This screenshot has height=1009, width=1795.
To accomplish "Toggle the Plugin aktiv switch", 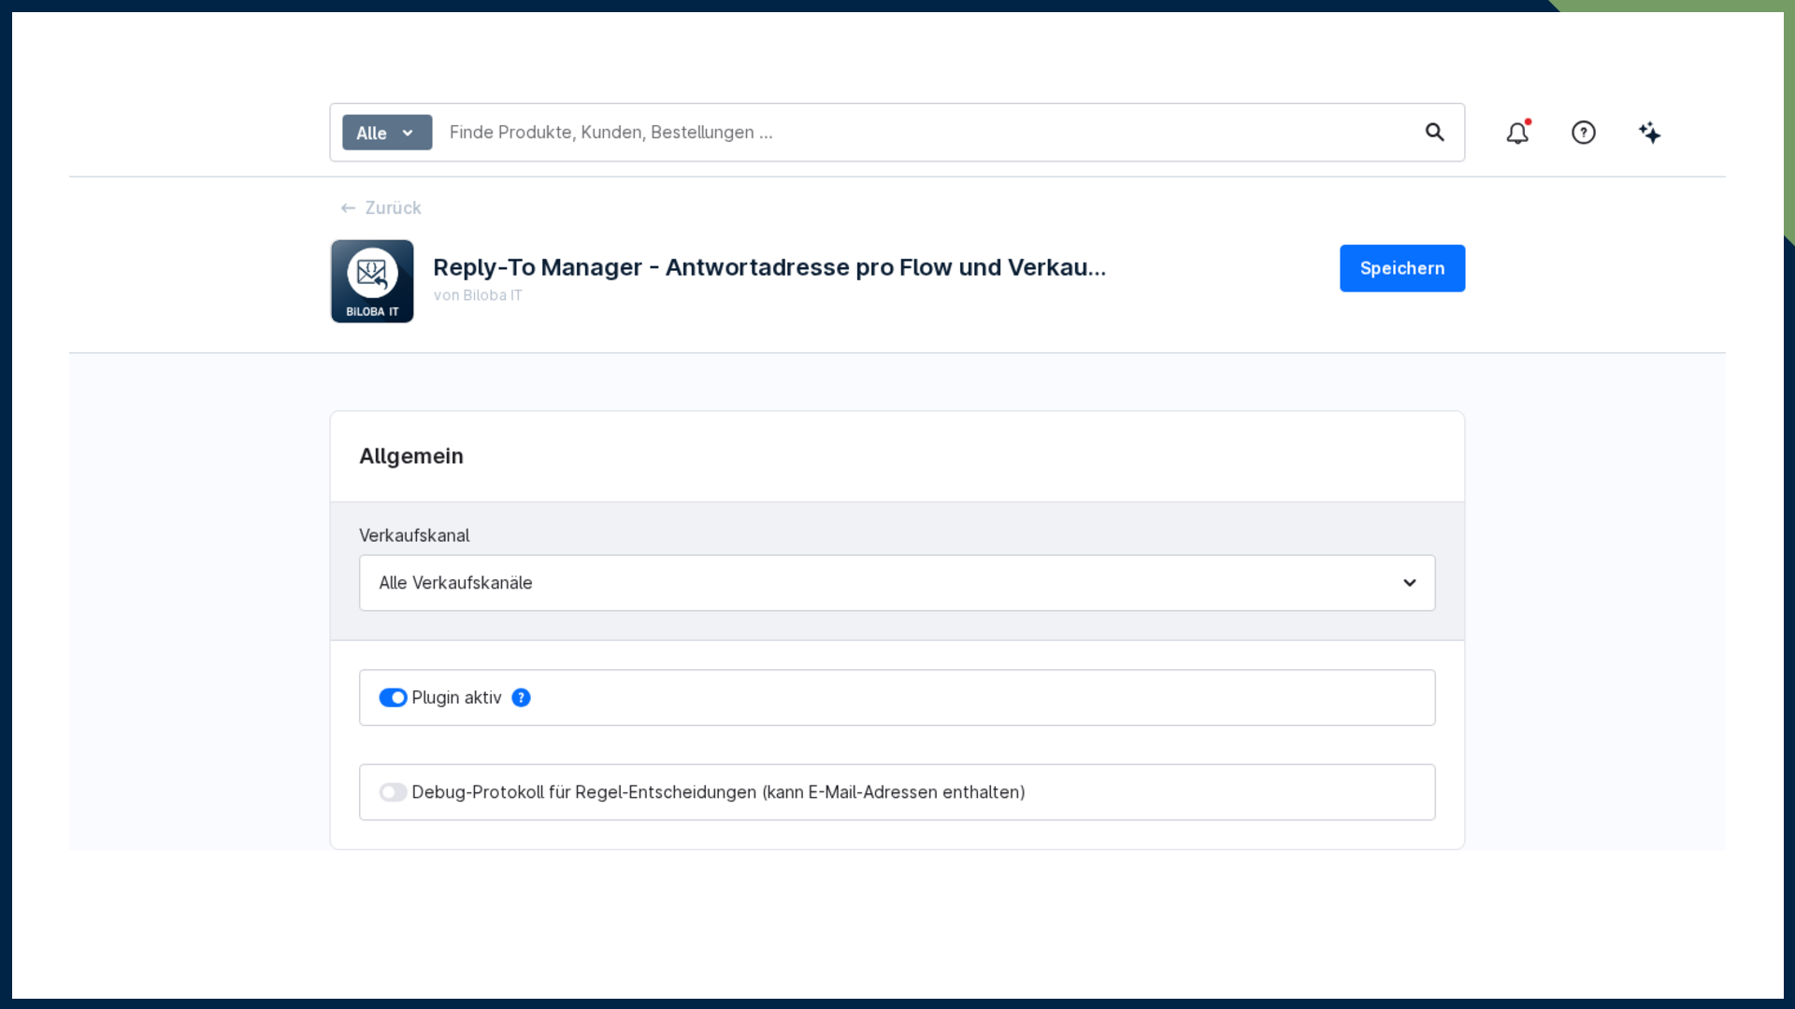I will (x=393, y=698).
